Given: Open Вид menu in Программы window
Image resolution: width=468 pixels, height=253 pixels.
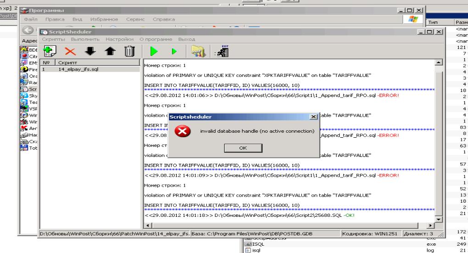Looking at the screenshot, I should (77, 19).
